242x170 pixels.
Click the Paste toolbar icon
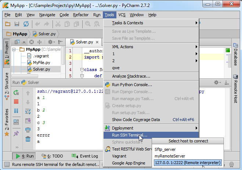(x=76, y=24)
